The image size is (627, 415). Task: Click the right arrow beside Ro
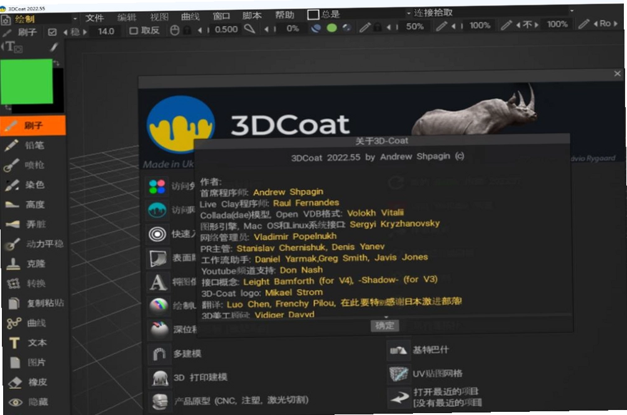pos(616,24)
